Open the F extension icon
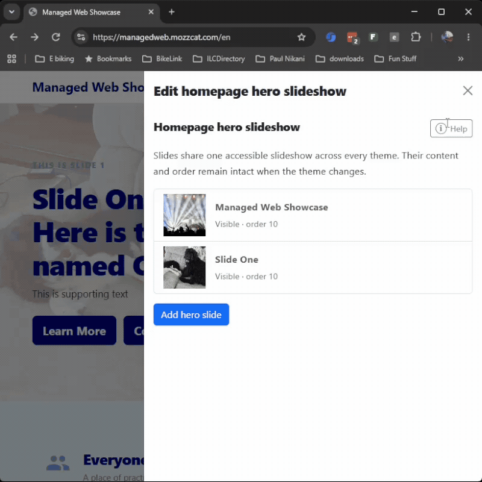Screen dimensions: 482x482 pyautogui.click(x=373, y=37)
